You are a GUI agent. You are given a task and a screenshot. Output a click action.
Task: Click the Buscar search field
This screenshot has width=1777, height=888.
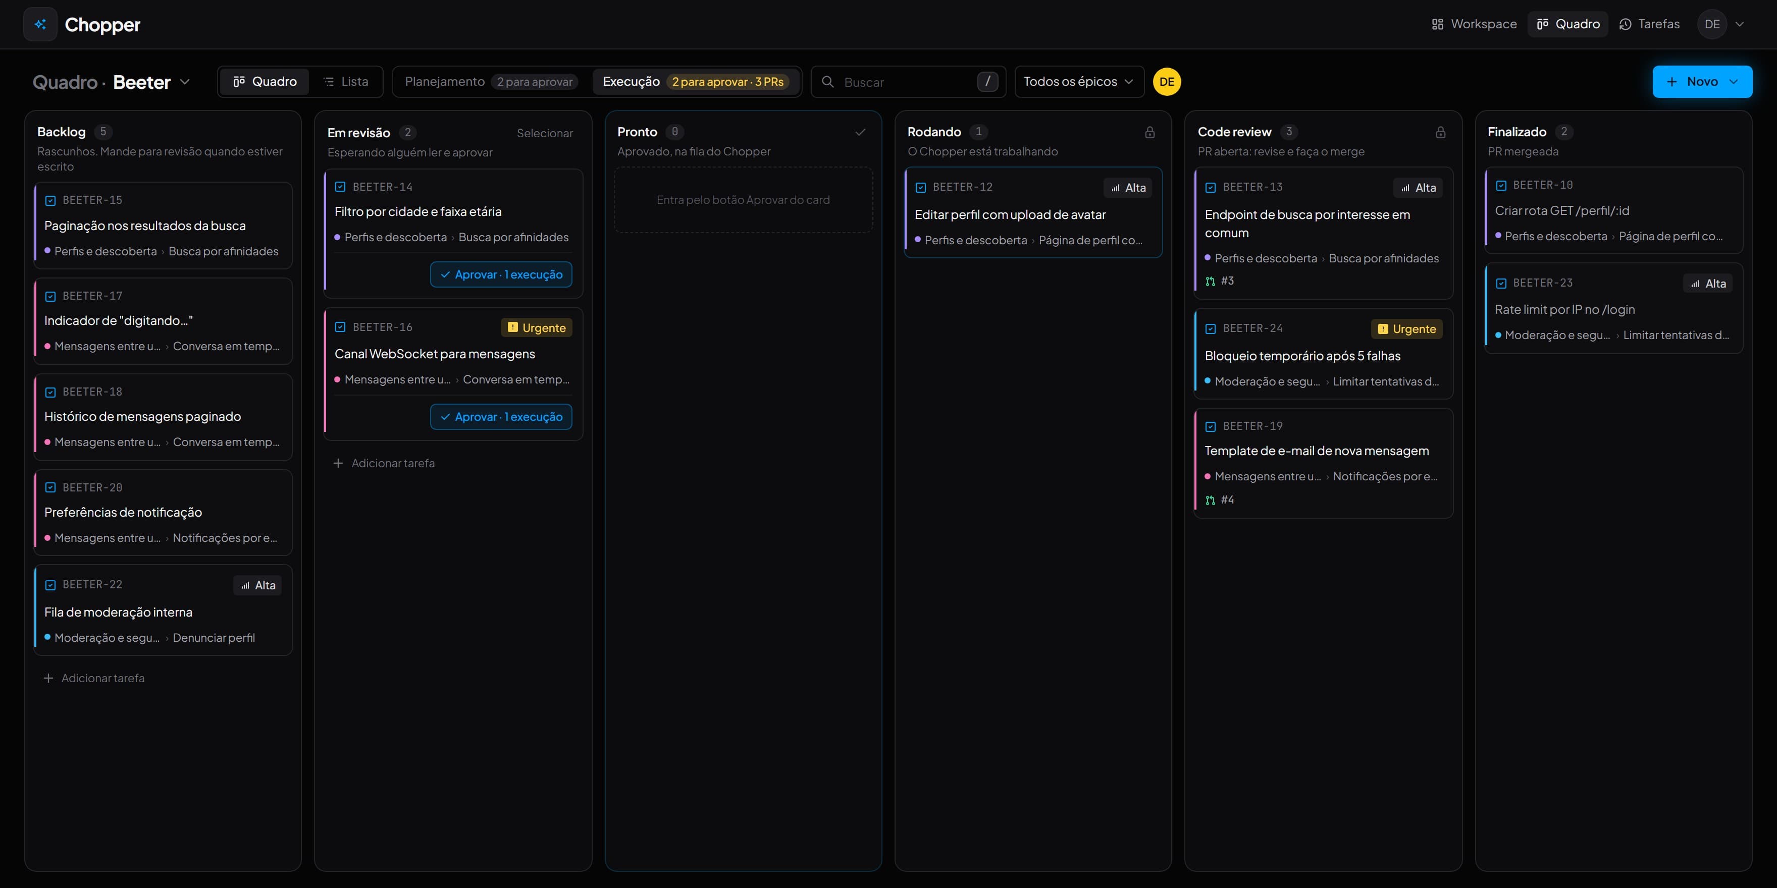(x=909, y=81)
